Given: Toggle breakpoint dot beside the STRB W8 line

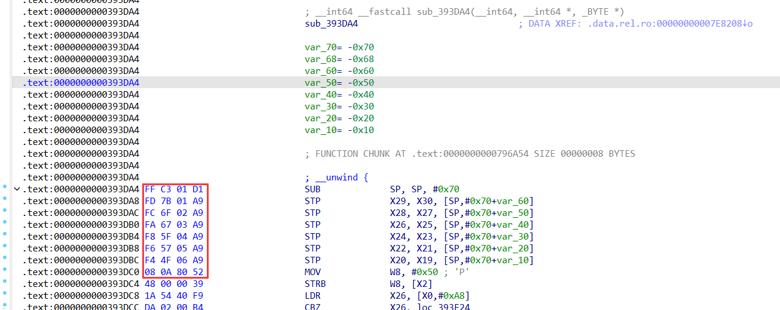Looking at the screenshot, I should 5,282.
